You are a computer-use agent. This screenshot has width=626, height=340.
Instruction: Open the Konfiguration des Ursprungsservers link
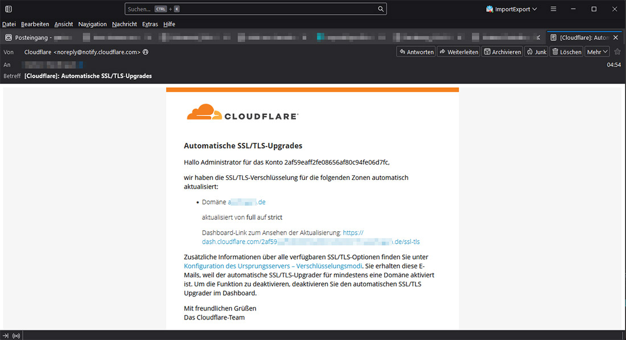click(273, 265)
